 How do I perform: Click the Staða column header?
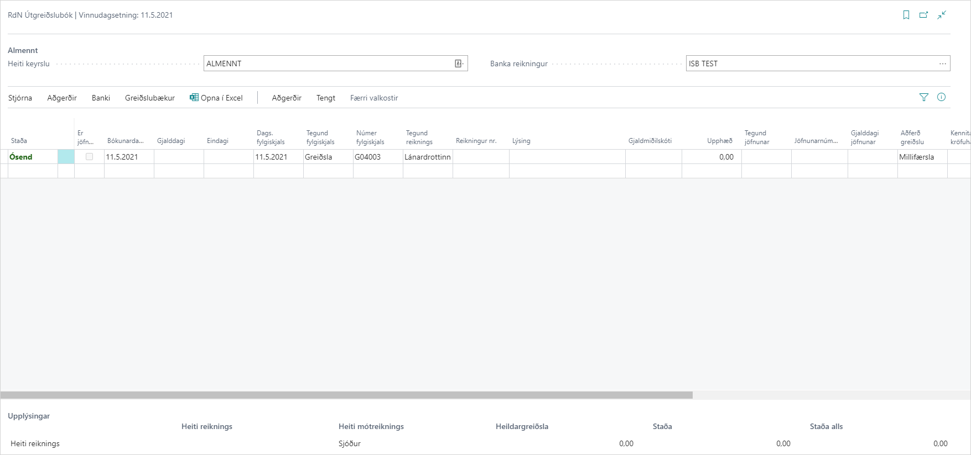tap(19, 141)
